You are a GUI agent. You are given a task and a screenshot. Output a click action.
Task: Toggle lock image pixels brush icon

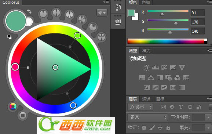152,127
